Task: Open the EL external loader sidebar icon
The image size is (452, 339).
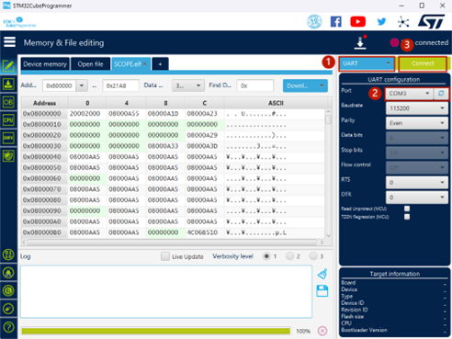Action: (x=8, y=290)
